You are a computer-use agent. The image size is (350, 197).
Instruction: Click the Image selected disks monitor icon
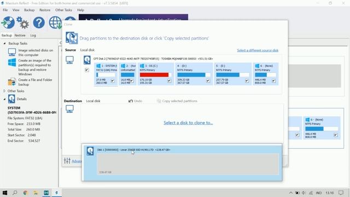12,53
